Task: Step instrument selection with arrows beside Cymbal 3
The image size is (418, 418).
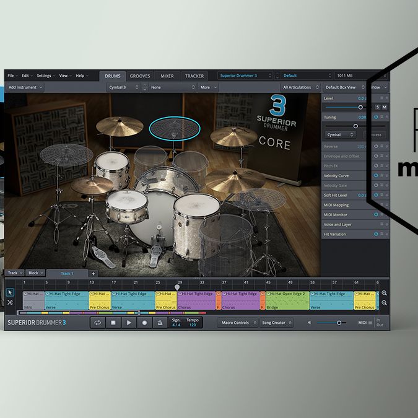Action: [145, 87]
